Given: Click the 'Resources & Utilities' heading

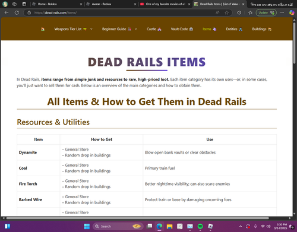Looking at the screenshot, I should click(x=53, y=122).
